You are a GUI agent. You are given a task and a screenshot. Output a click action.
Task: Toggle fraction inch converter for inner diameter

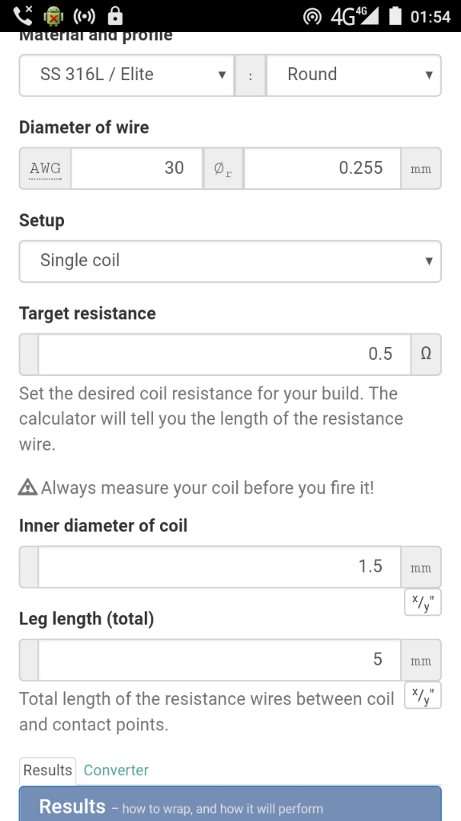click(423, 602)
